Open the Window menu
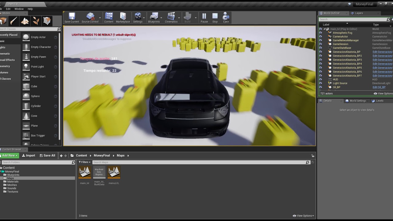This screenshot has width=393, height=221. 19,9
